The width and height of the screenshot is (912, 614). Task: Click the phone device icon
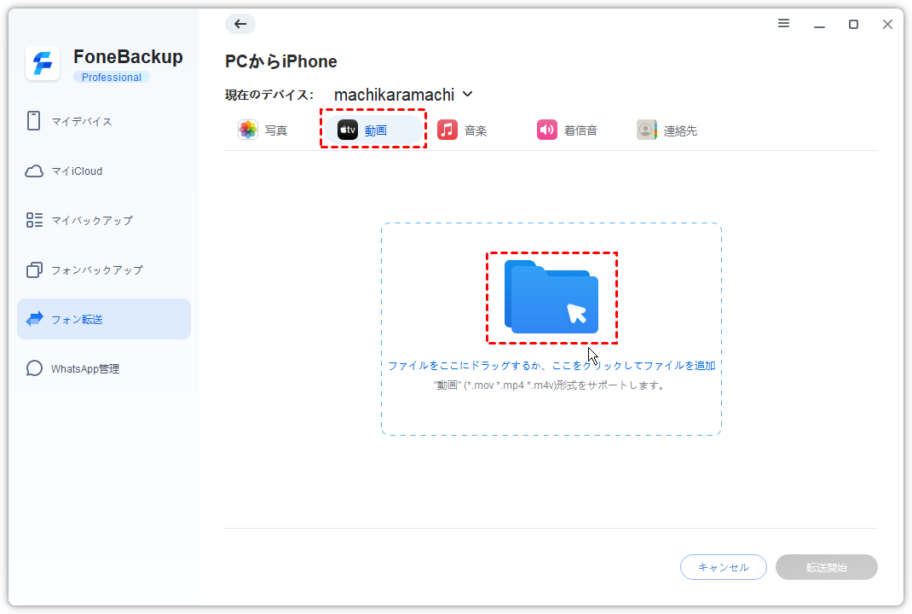click(34, 120)
